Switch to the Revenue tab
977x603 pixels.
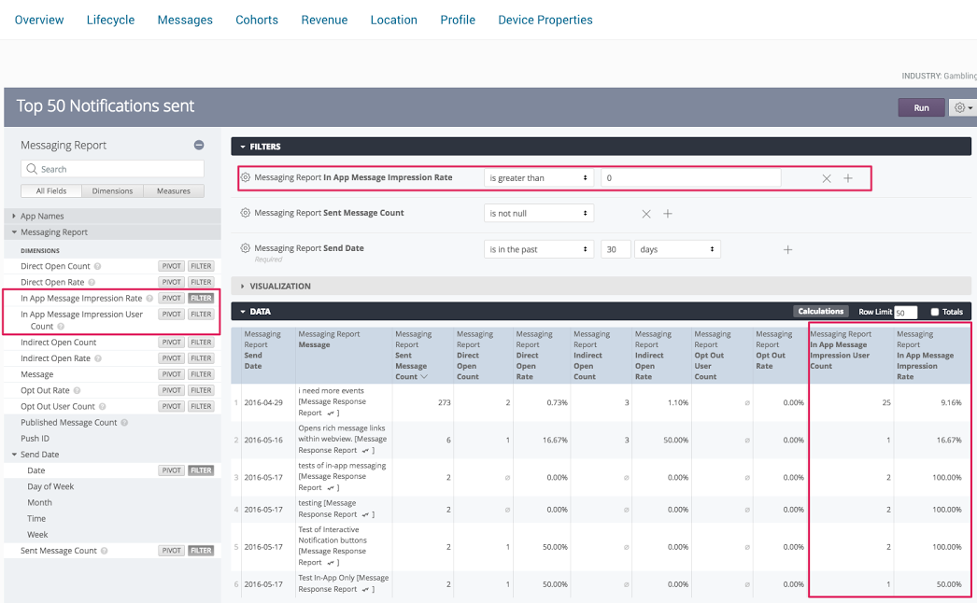coord(324,20)
